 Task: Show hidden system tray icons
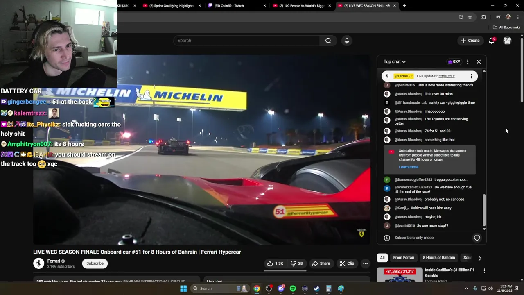466,288
